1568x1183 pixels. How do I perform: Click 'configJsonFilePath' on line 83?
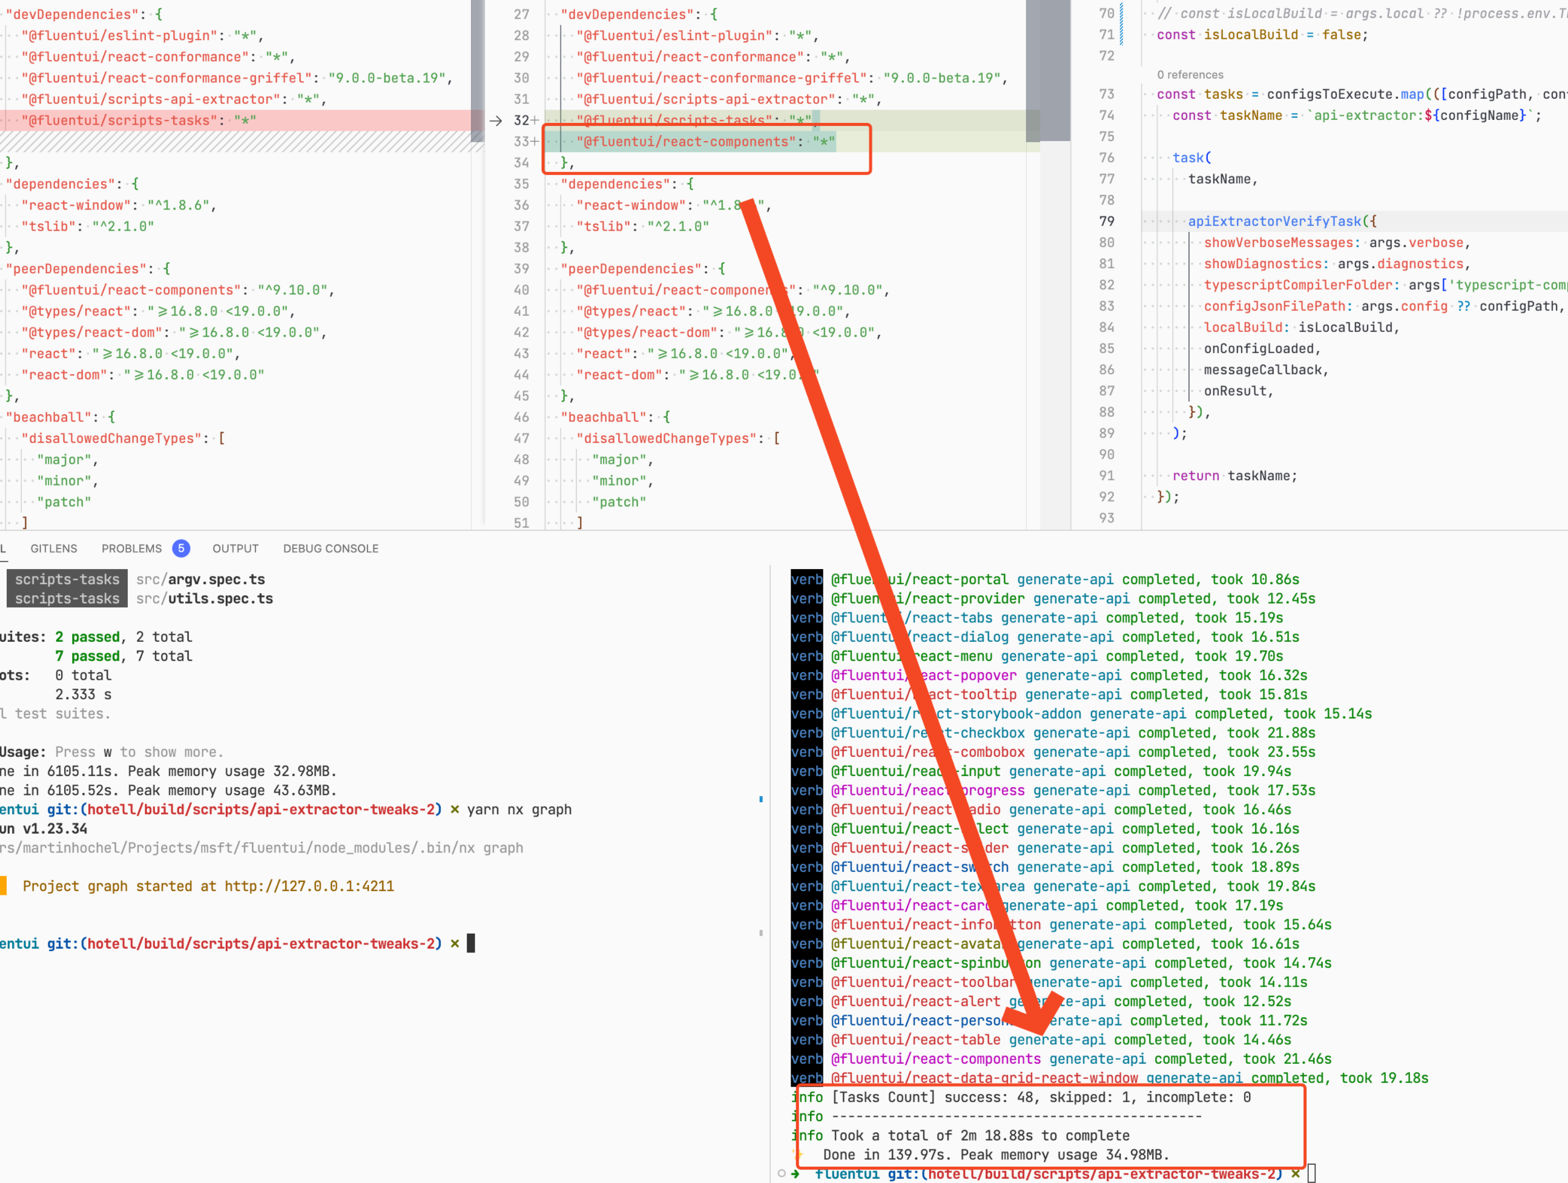click(x=1274, y=306)
